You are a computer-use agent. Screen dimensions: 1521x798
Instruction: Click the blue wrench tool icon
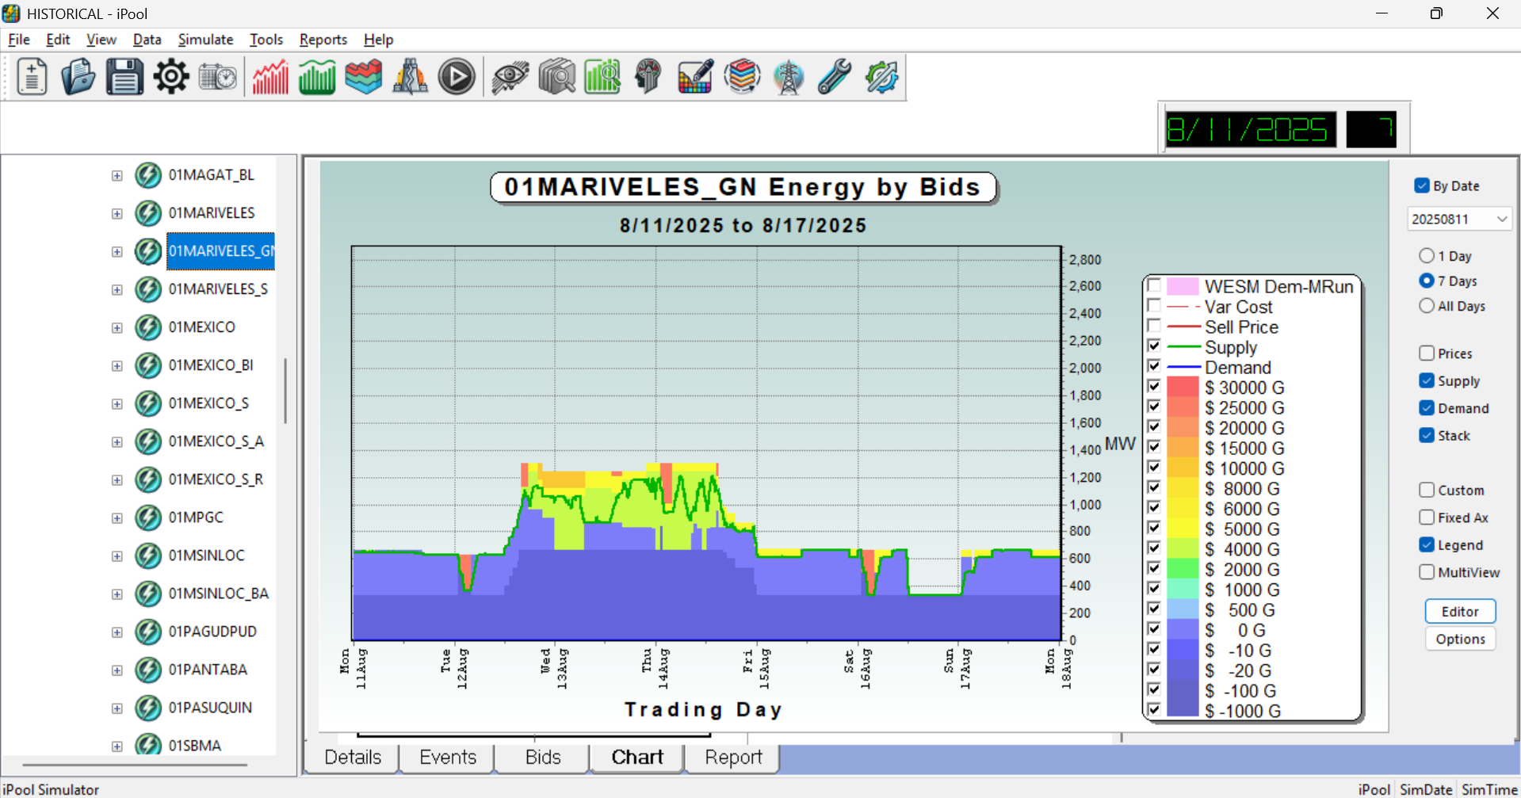835,78
